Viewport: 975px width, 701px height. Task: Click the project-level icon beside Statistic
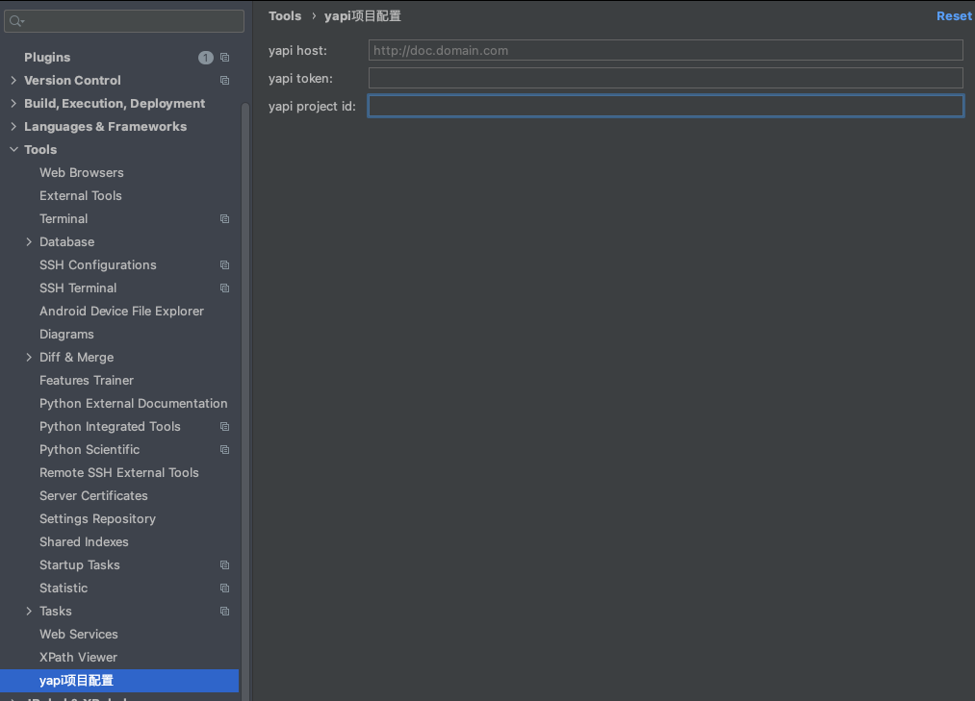pyautogui.click(x=225, y=588)
